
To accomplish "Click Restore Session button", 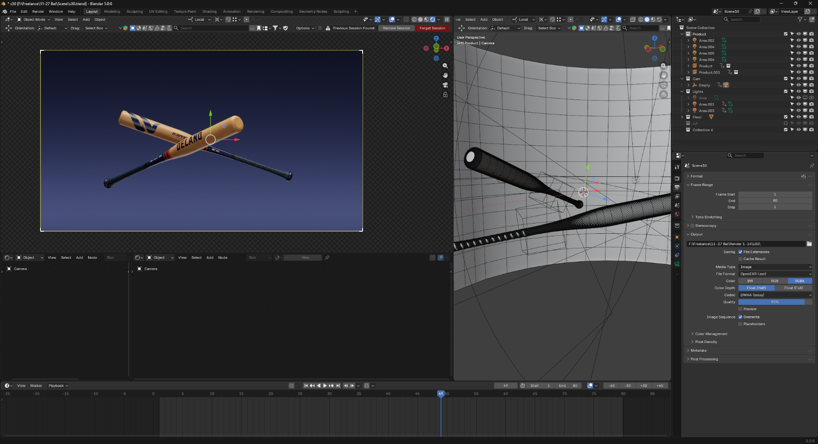I will coord(396,28).
